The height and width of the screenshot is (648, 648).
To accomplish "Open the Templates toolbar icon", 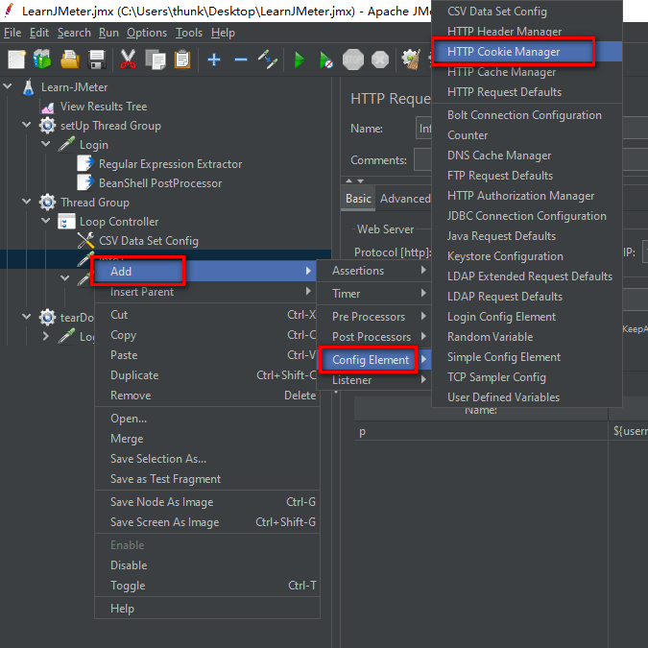I will pos(42,60).
